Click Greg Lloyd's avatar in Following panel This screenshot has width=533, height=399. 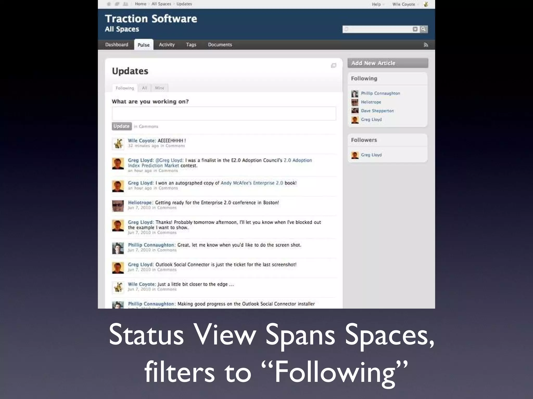355,120
